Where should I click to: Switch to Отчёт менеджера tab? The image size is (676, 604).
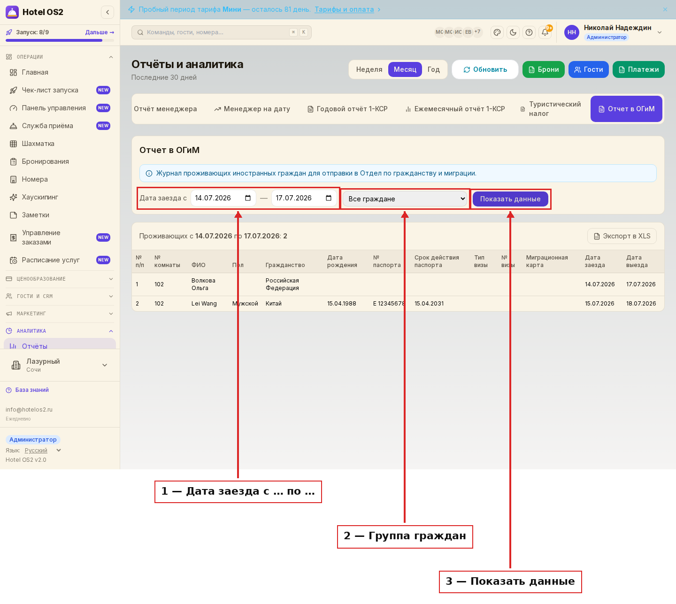[165, 109]
